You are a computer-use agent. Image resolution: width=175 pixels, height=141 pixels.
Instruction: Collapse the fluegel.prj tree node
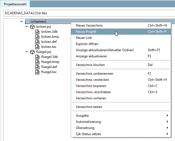27,52
